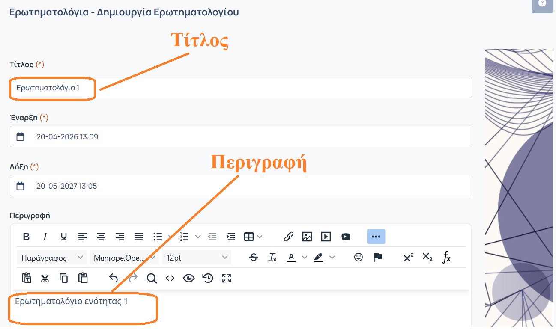
Task: Open the Manrope font family dropdown
Action: pyautogui.click(x=124, y=258)
